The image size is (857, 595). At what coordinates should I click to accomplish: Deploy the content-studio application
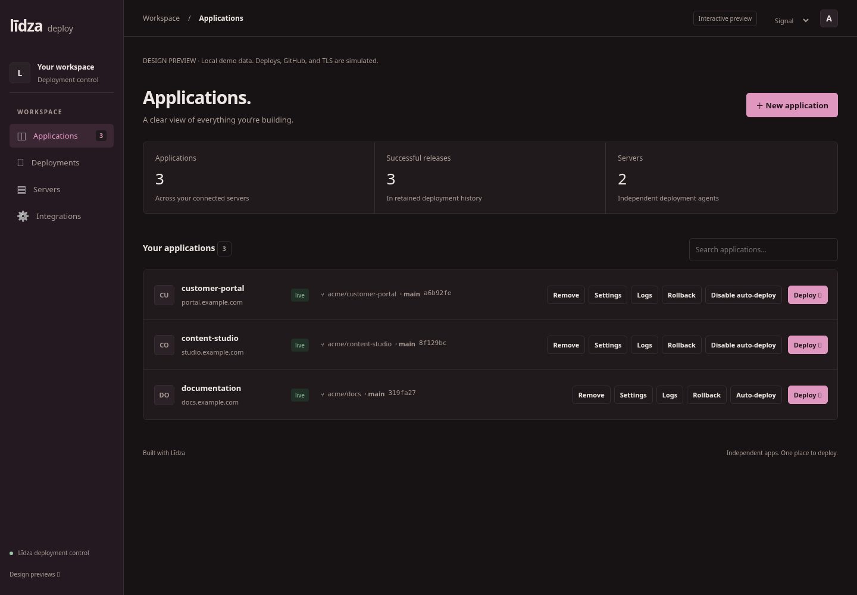[808, 345]
